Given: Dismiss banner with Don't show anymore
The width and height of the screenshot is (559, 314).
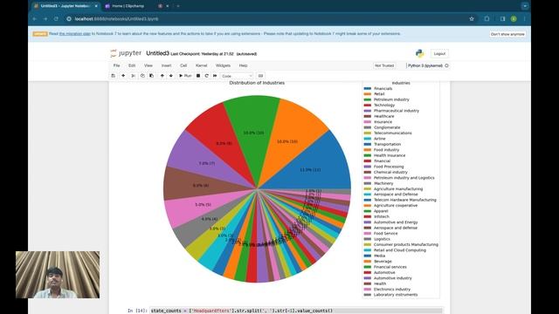Looking at the screenshot, I should [507, 34].
